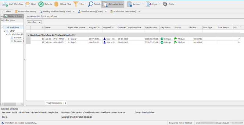The height and width of the screenshot is (125, 244).
Task: Collapse the All Workflows tree node
Action: (2, 27)
